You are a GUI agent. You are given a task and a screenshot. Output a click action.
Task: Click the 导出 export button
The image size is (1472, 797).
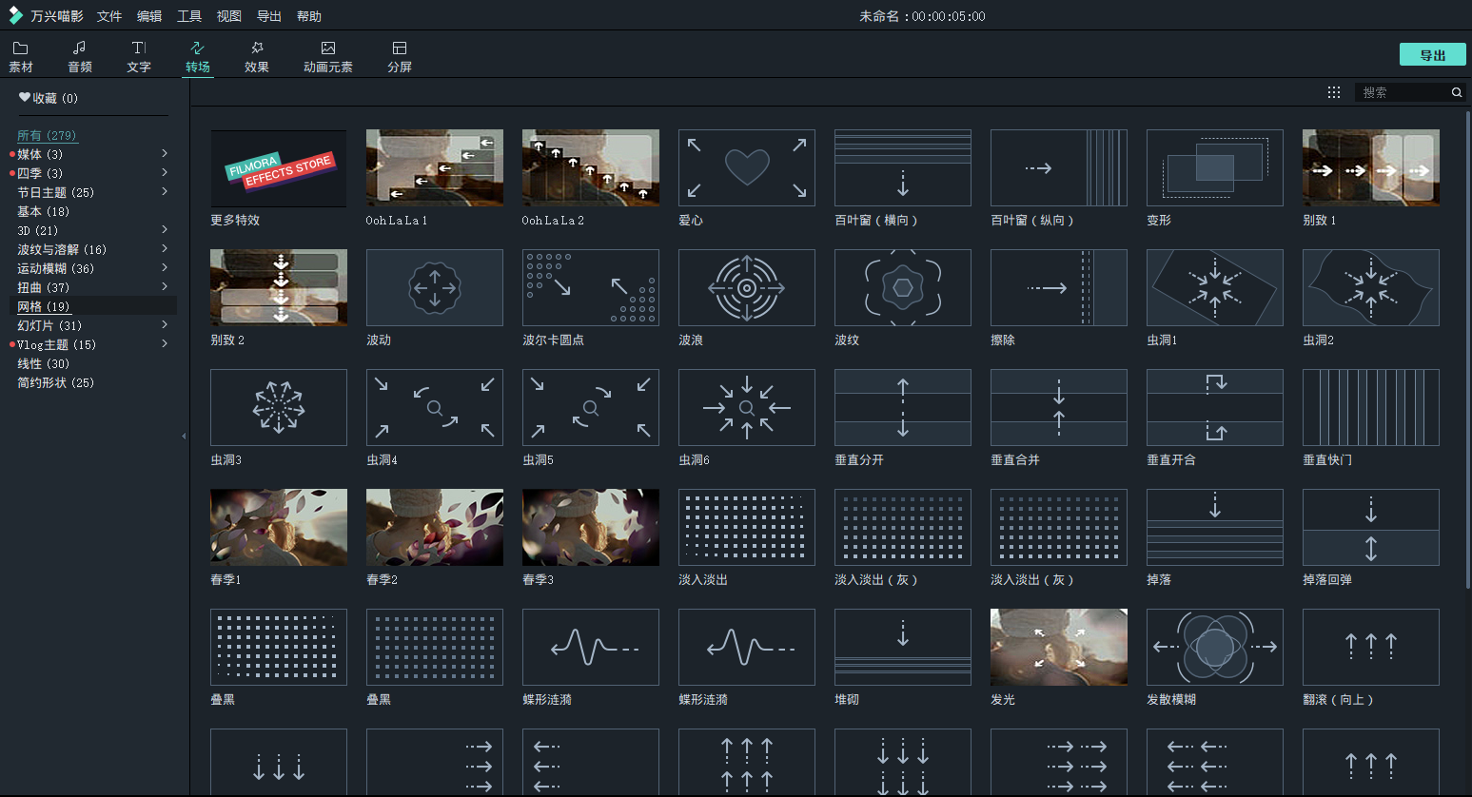(x=1432, y=55)
